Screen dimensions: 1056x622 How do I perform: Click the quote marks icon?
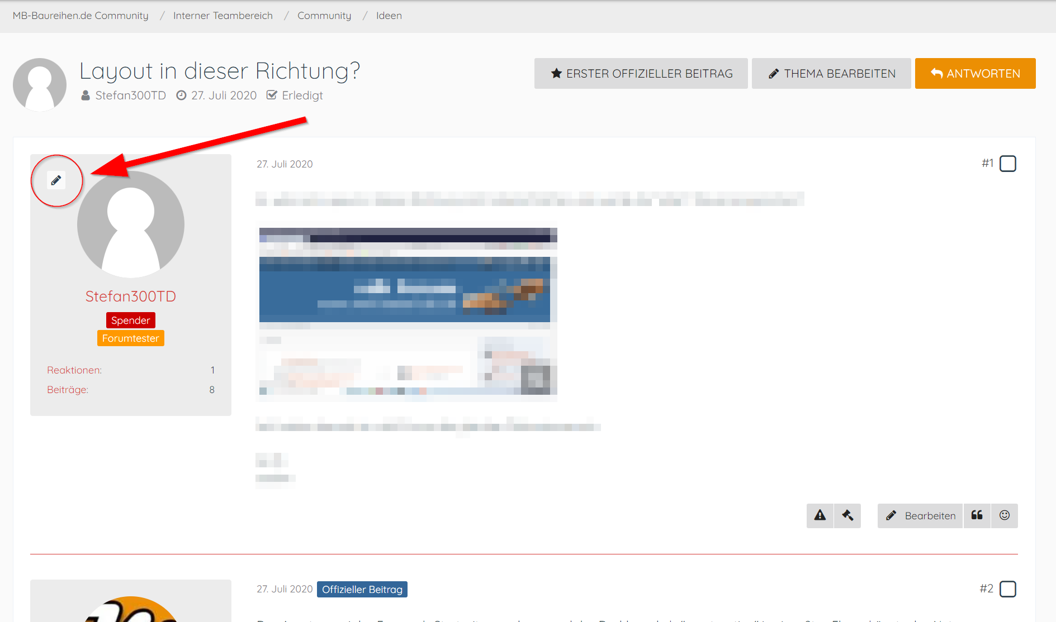point(977,515)
